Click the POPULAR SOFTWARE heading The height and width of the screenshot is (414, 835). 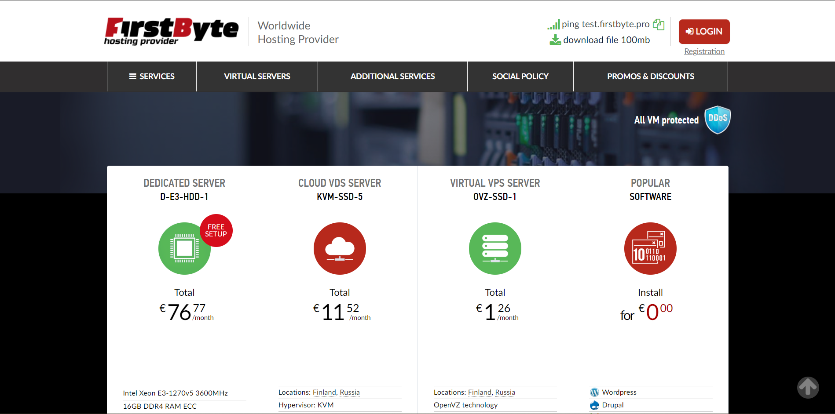click(650, 189)
